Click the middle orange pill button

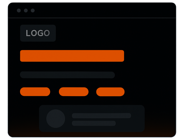point(74,92)
